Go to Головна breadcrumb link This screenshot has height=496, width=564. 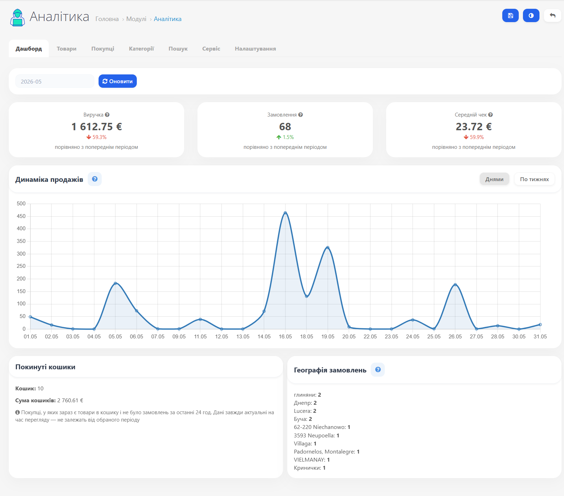107,19
